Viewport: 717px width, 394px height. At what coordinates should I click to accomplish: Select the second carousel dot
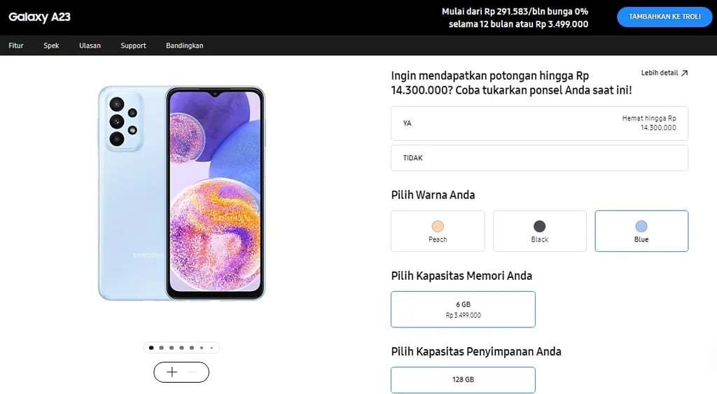162,348
